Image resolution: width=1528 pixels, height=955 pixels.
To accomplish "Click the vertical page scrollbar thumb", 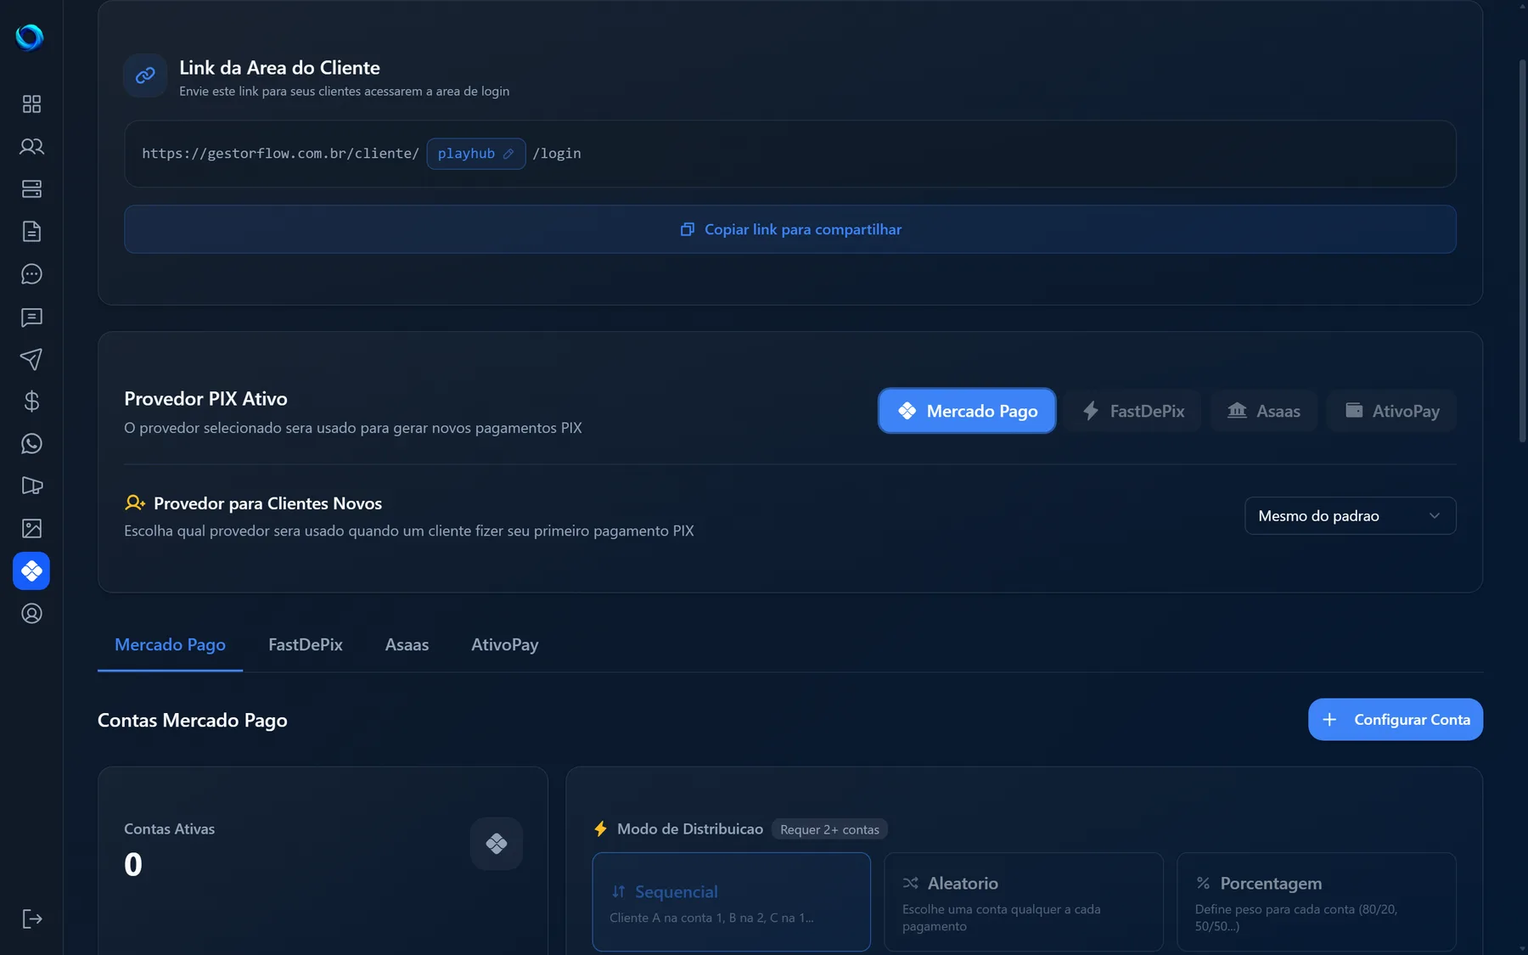I will [x=1523, y=250].
